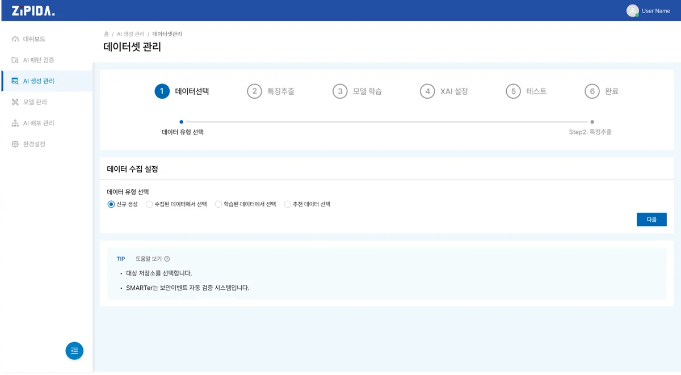Click the 테스트 step label
681x375 pixels.
pyautogui.click(x=536, y=91)
